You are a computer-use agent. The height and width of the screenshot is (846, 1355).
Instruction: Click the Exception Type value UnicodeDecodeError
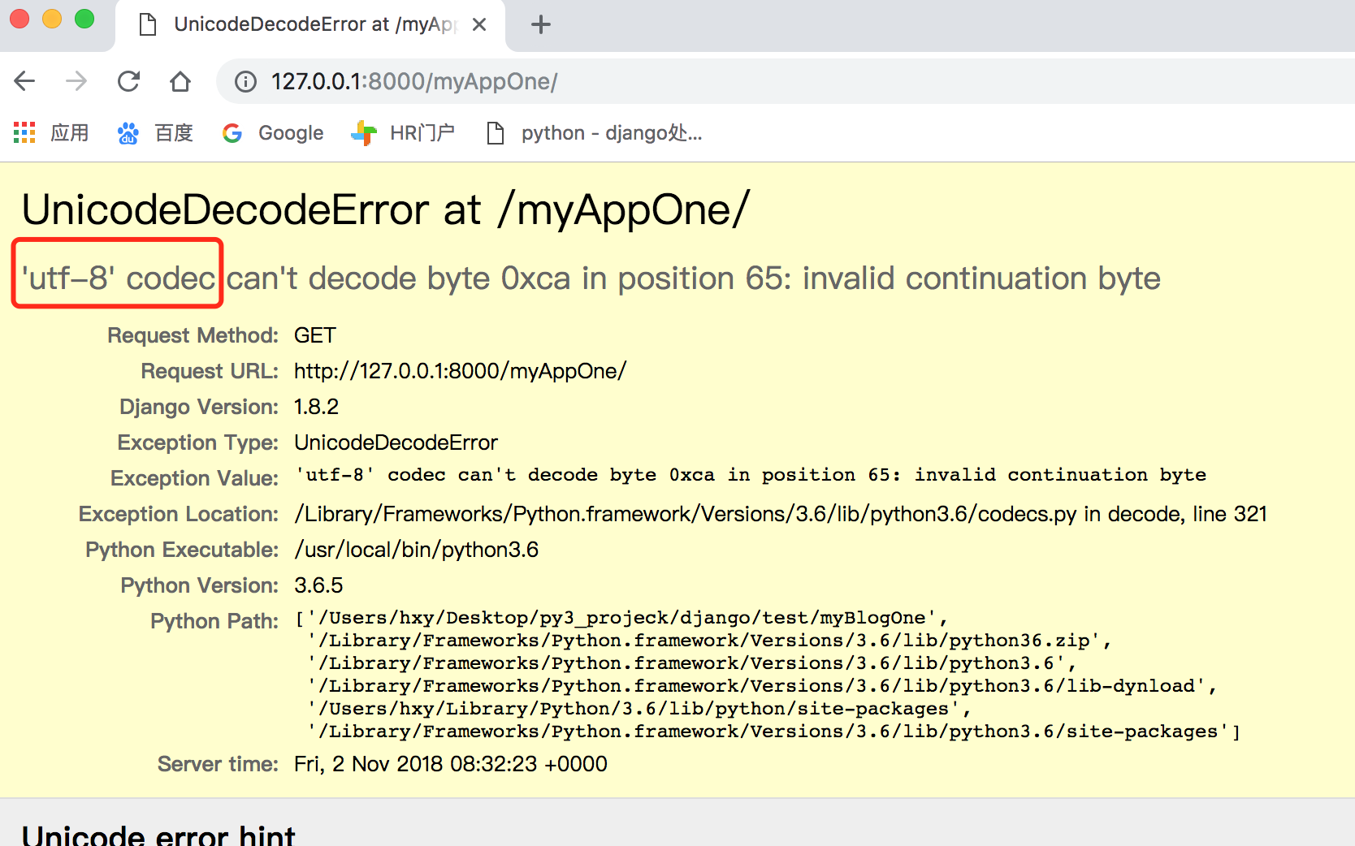click(x=396, y=442)
